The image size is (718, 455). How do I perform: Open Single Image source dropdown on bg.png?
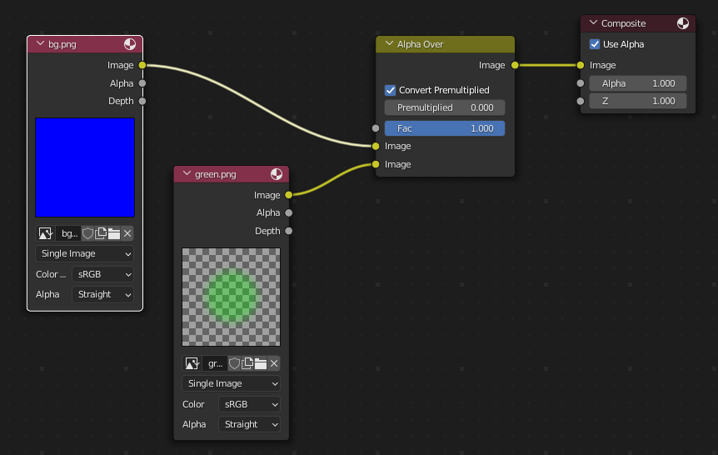click(x=84, y=253)
